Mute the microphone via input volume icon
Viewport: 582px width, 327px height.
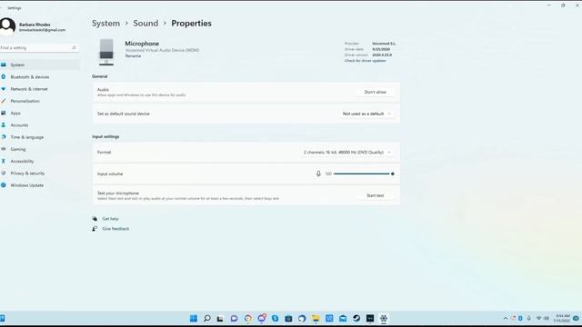318,173
